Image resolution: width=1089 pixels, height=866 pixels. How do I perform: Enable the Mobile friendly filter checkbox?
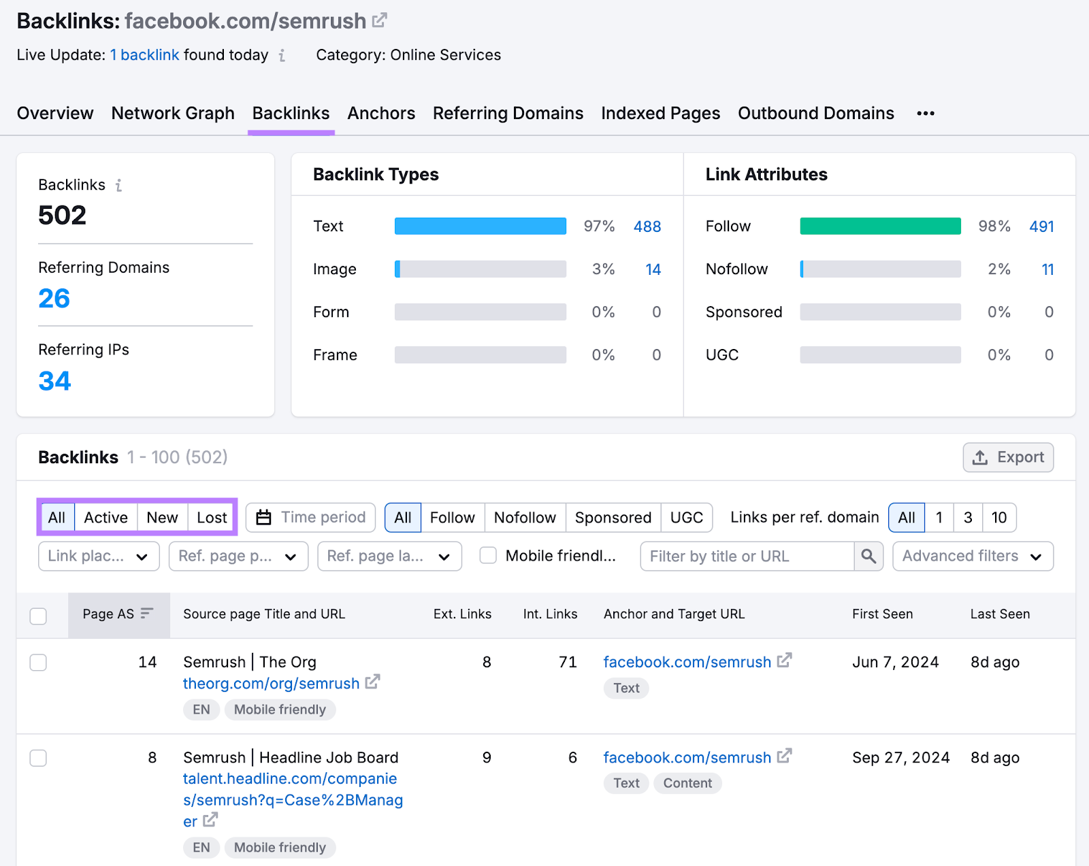(487, 555)
